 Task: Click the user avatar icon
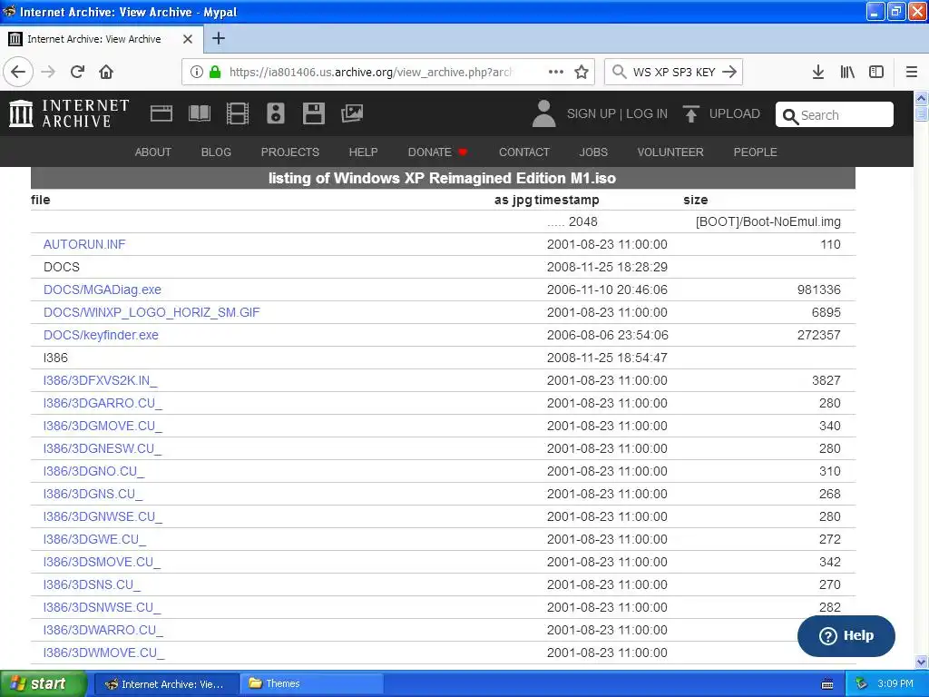coord(544,113)
